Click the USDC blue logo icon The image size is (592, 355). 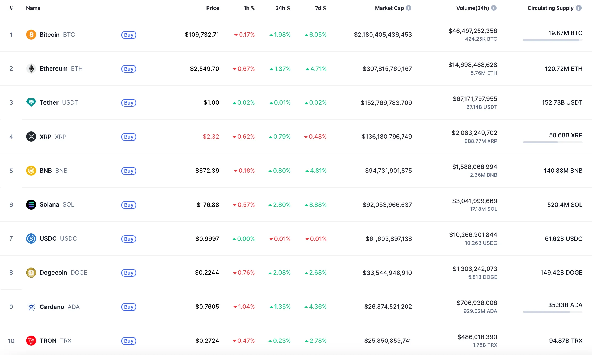31,238
